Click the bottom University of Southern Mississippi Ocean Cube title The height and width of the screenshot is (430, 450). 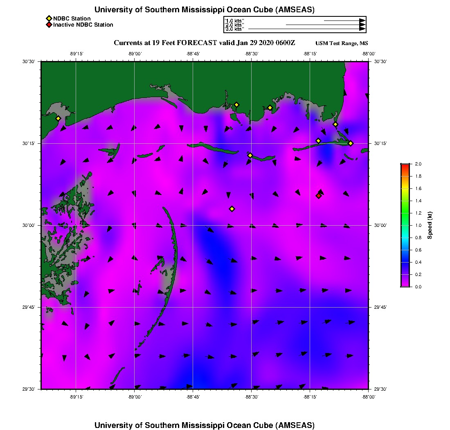(x=204, y=425)
